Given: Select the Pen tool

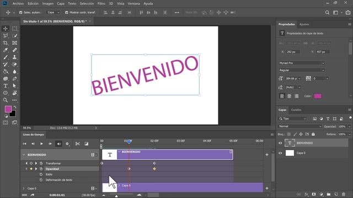Looking at the screenshot, I should (x=15, y=79).
